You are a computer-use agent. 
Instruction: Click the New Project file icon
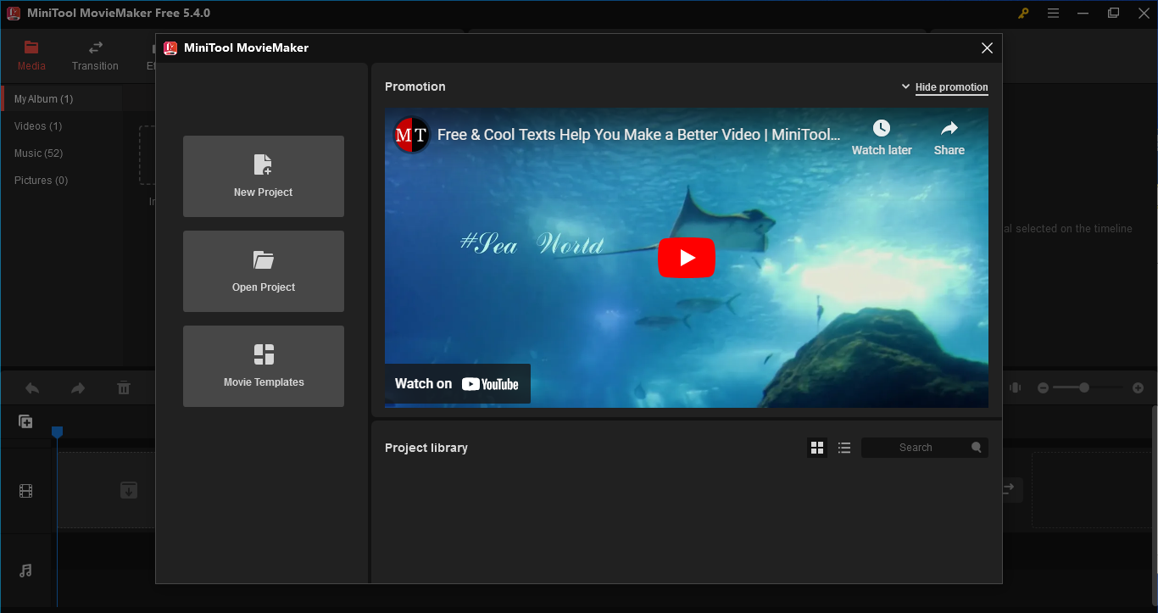pos(264,164)
